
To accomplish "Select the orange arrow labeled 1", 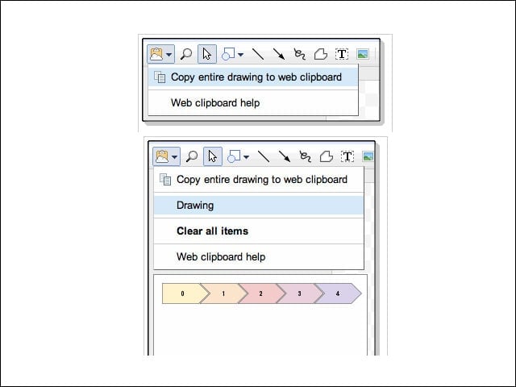I will pyautogui.click(x=224, y=293).
